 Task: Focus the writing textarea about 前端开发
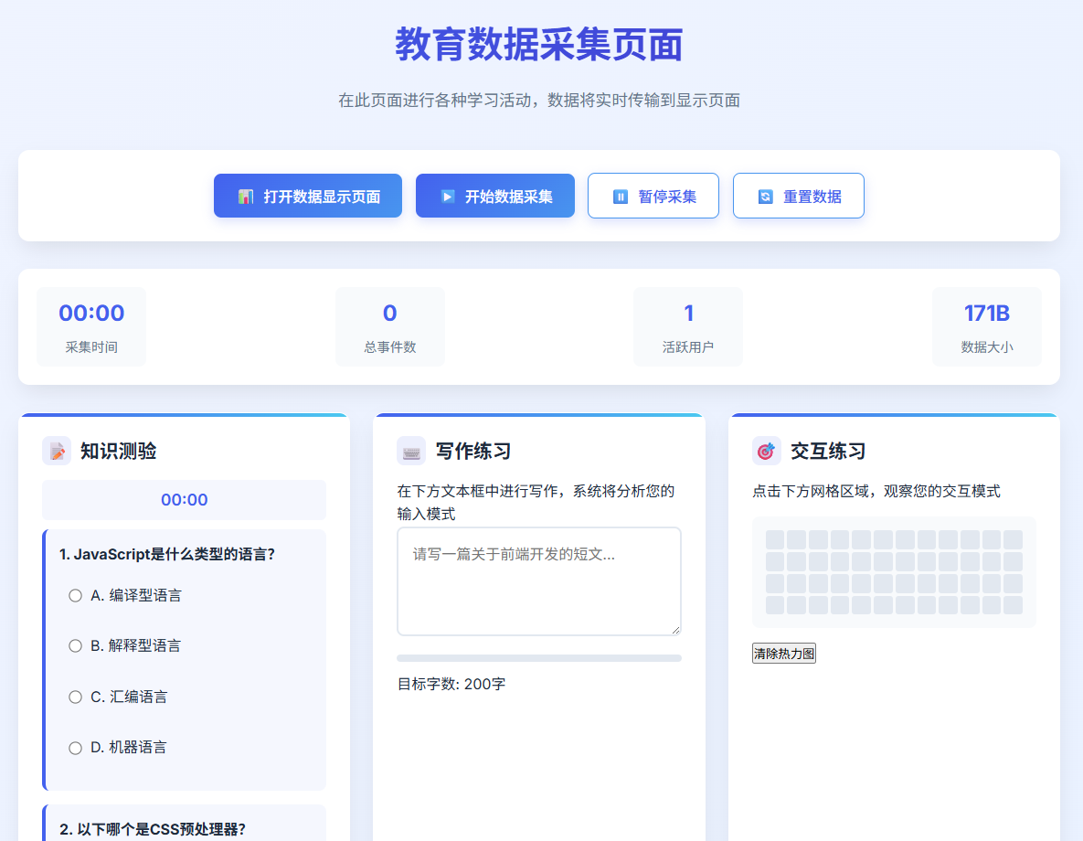(x=539, y=581)
